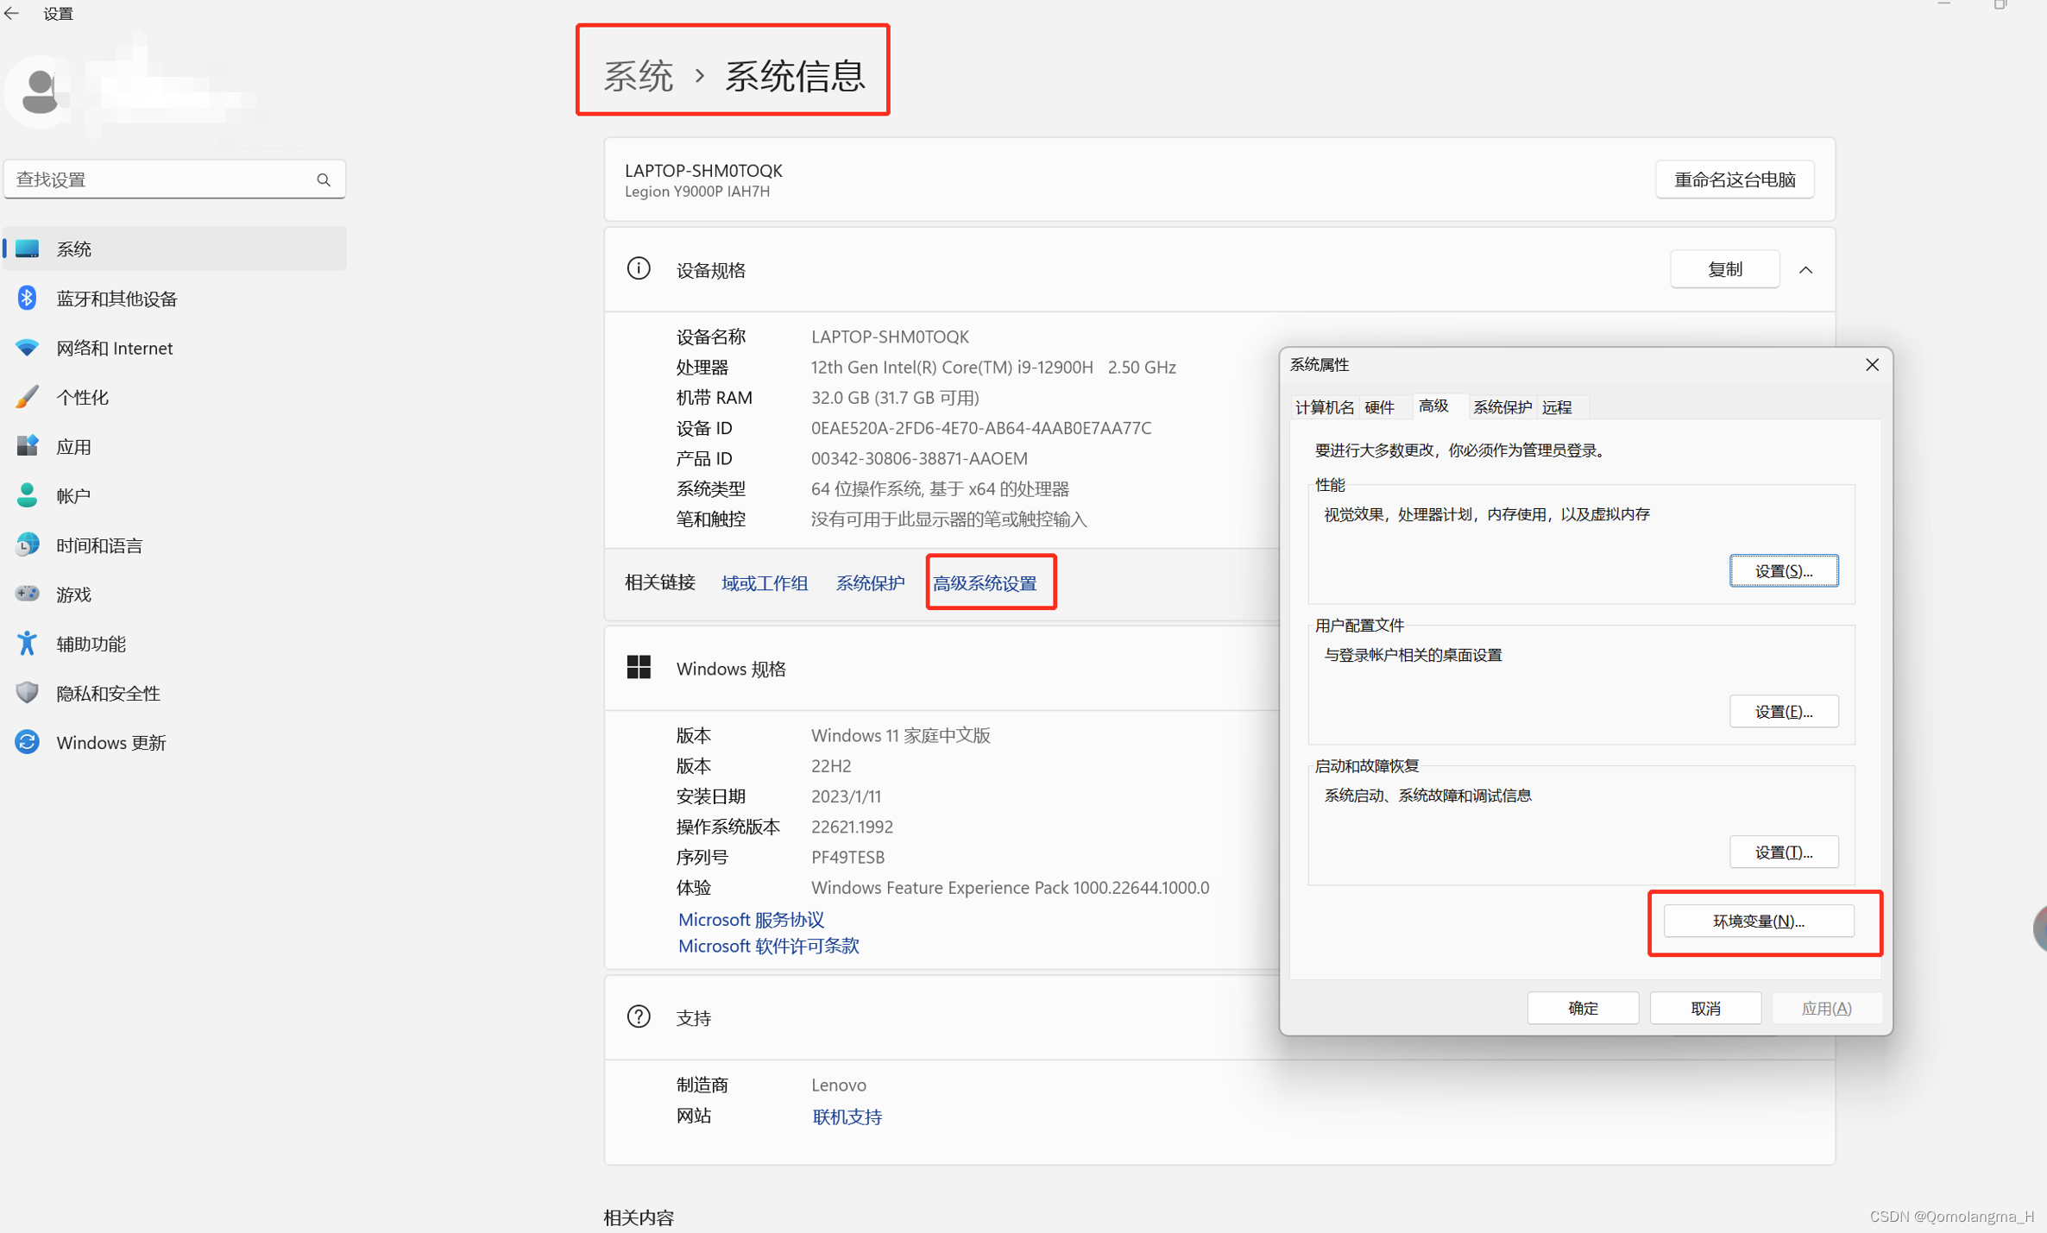Click the 环境变量(N)... button
Viewport: 2047px width, 1233px height.
click(x=1758, y=921)
